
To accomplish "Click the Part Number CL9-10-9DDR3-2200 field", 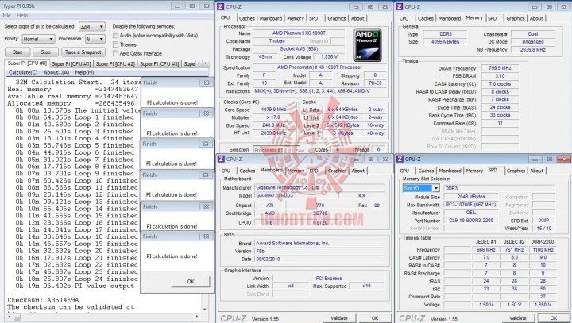I will (471, 221).
